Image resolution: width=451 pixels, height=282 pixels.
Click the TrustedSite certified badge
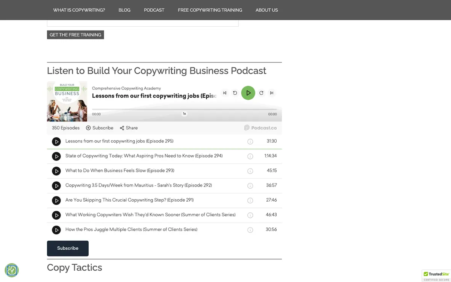point(436,276)
